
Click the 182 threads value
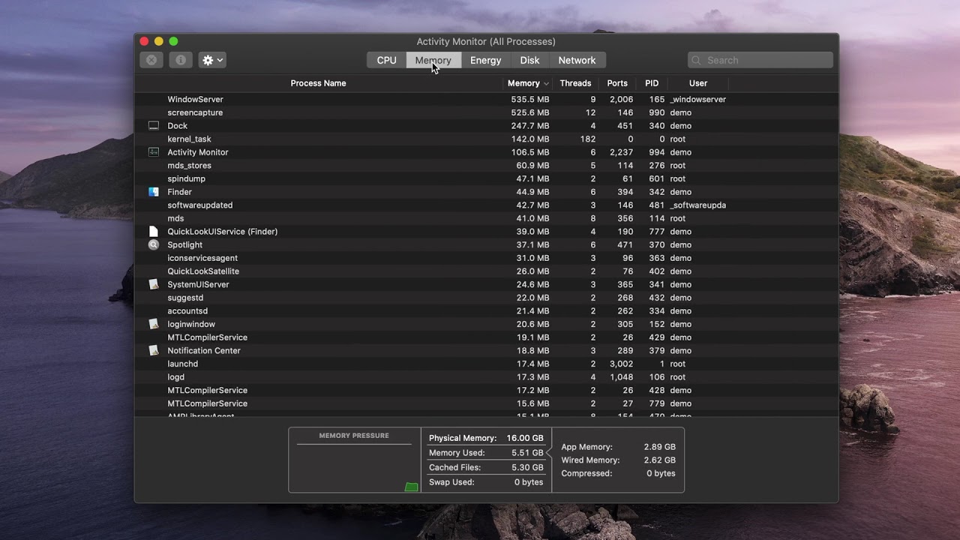[x=588, y=139]
